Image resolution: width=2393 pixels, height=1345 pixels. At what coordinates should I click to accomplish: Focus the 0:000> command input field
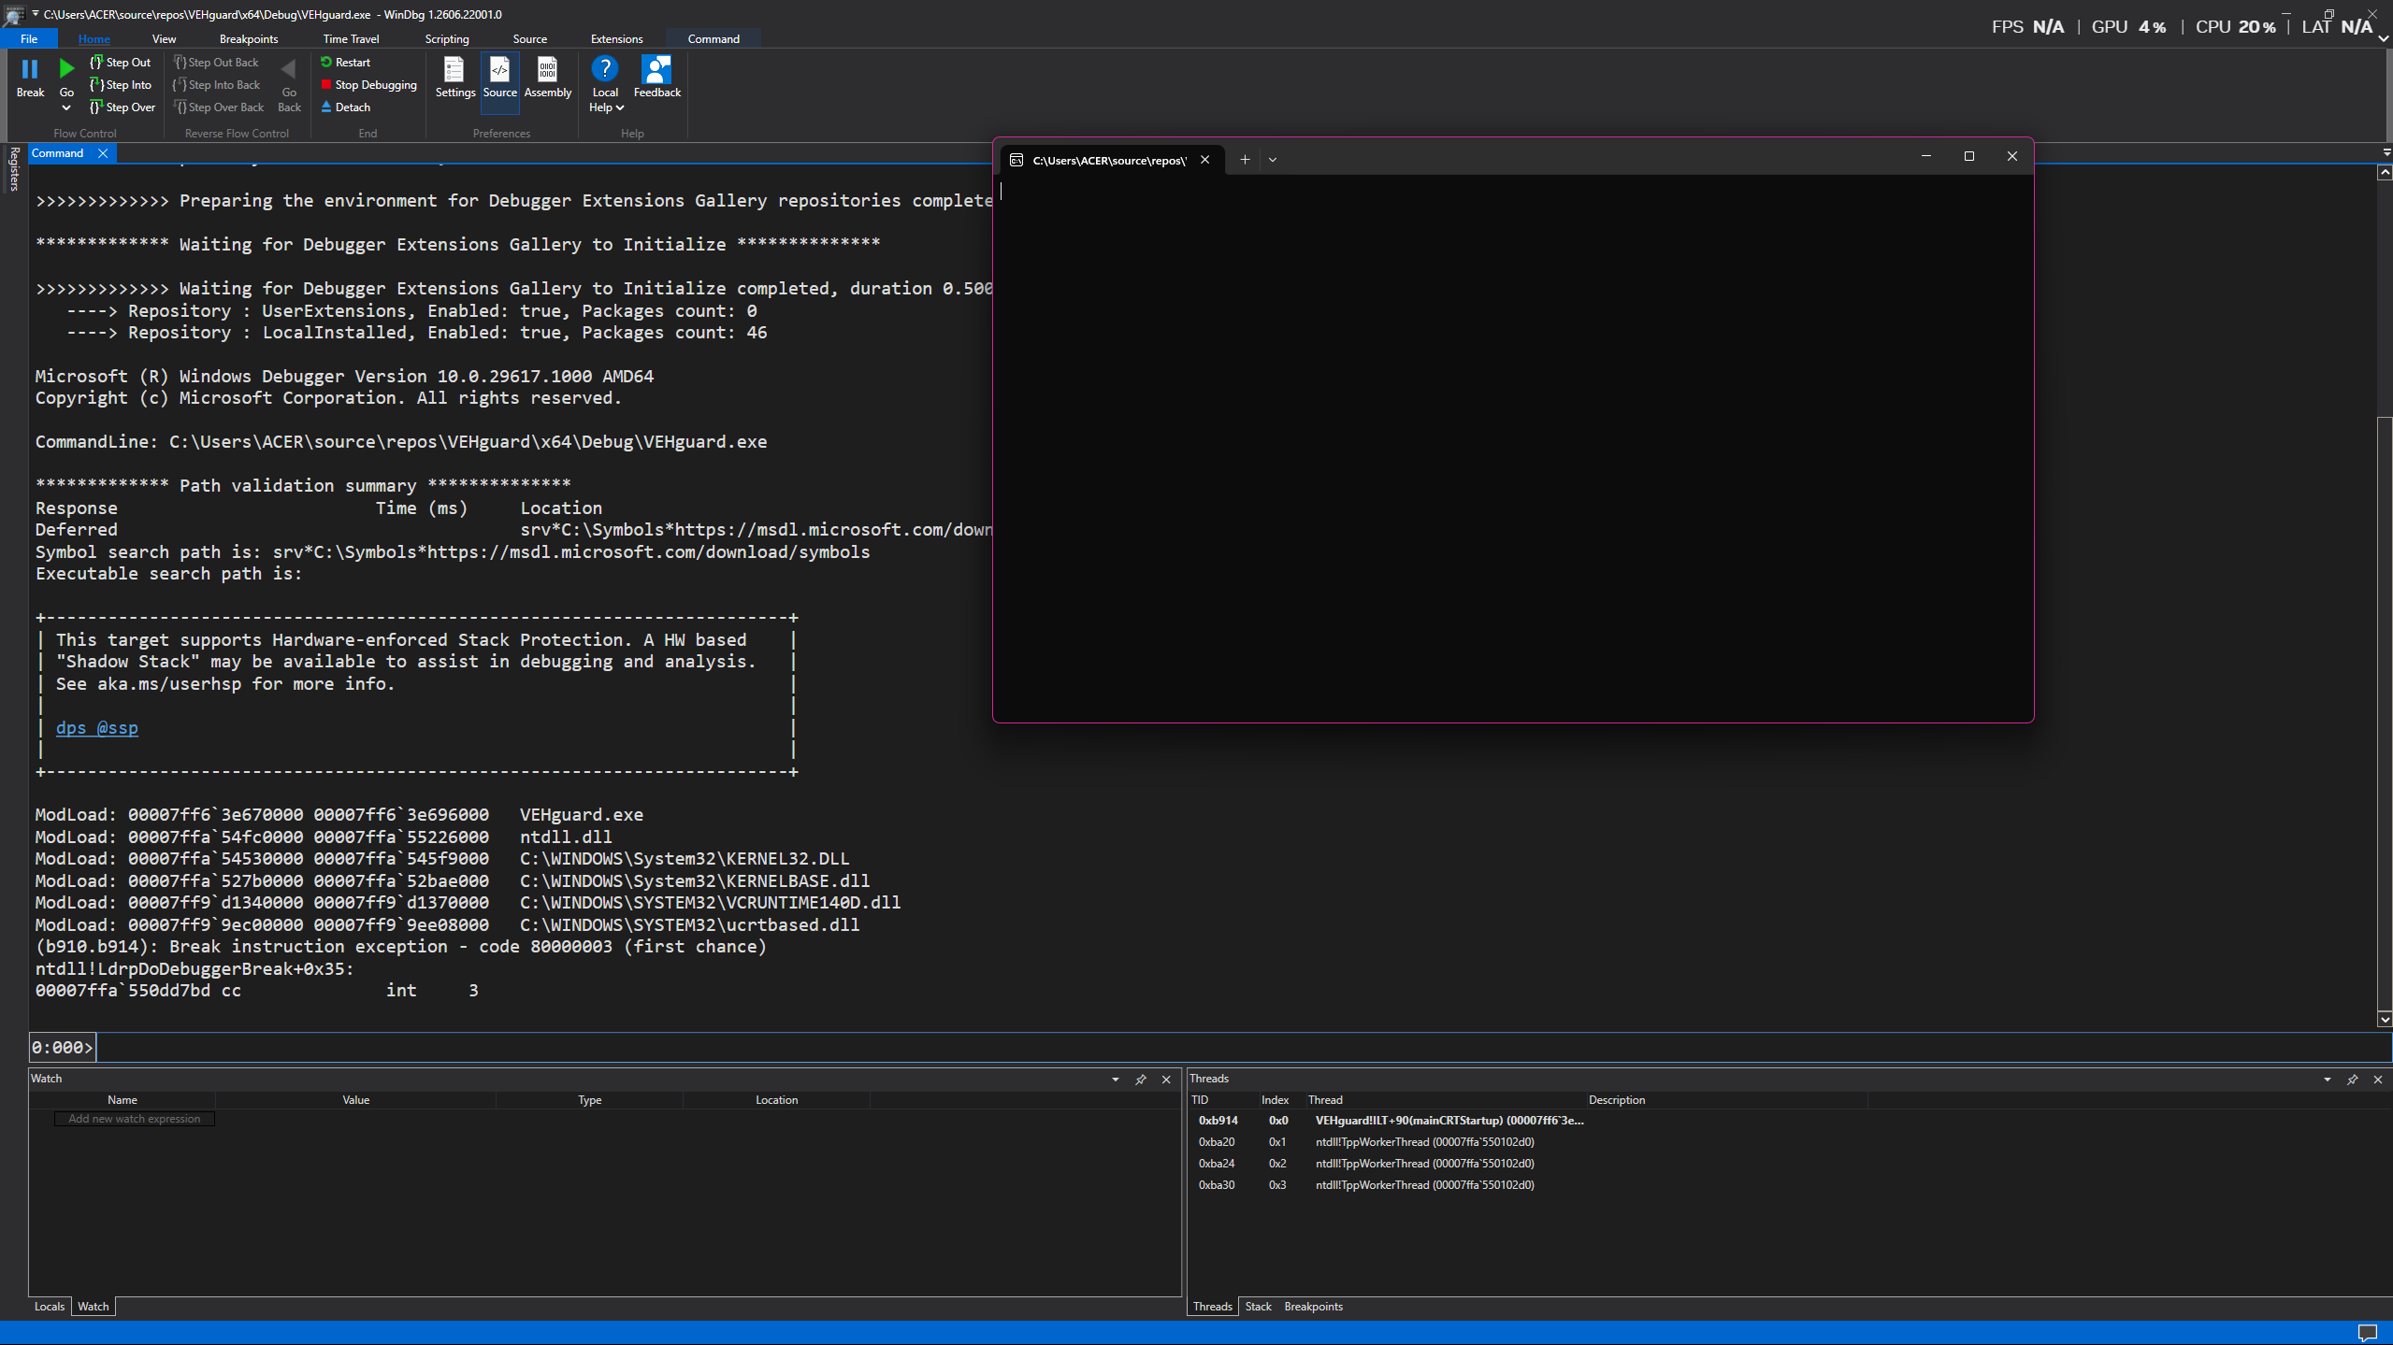click(x=1242, y=1047)
